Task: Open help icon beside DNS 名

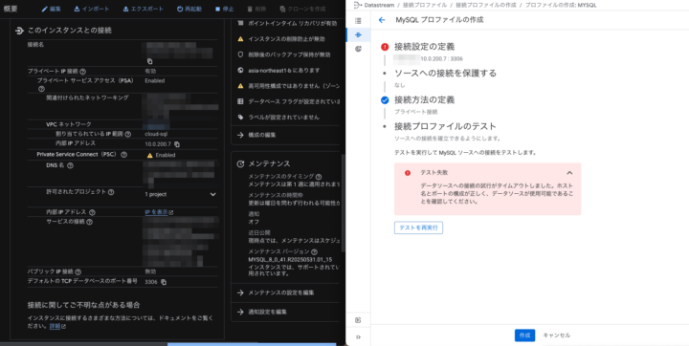Action: pos(70,165)
